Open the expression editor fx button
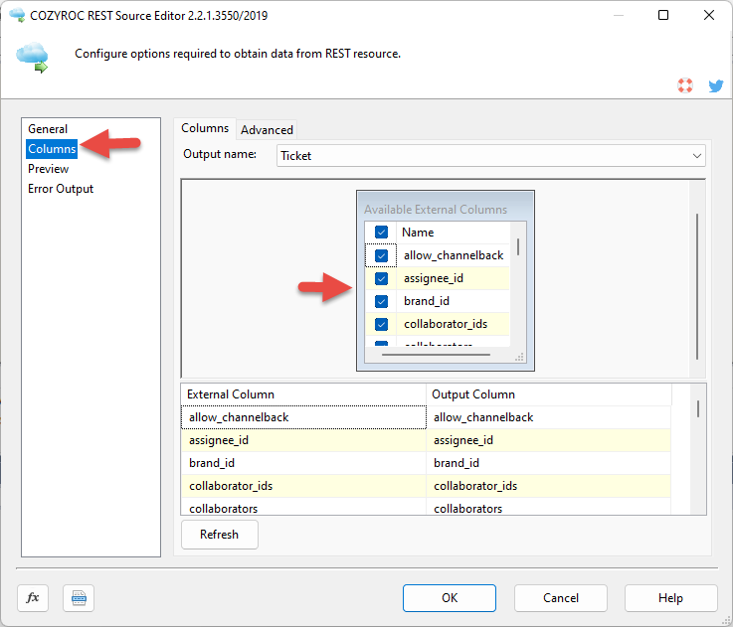Viewport: 733px width, 627px height. pos(33,597)
